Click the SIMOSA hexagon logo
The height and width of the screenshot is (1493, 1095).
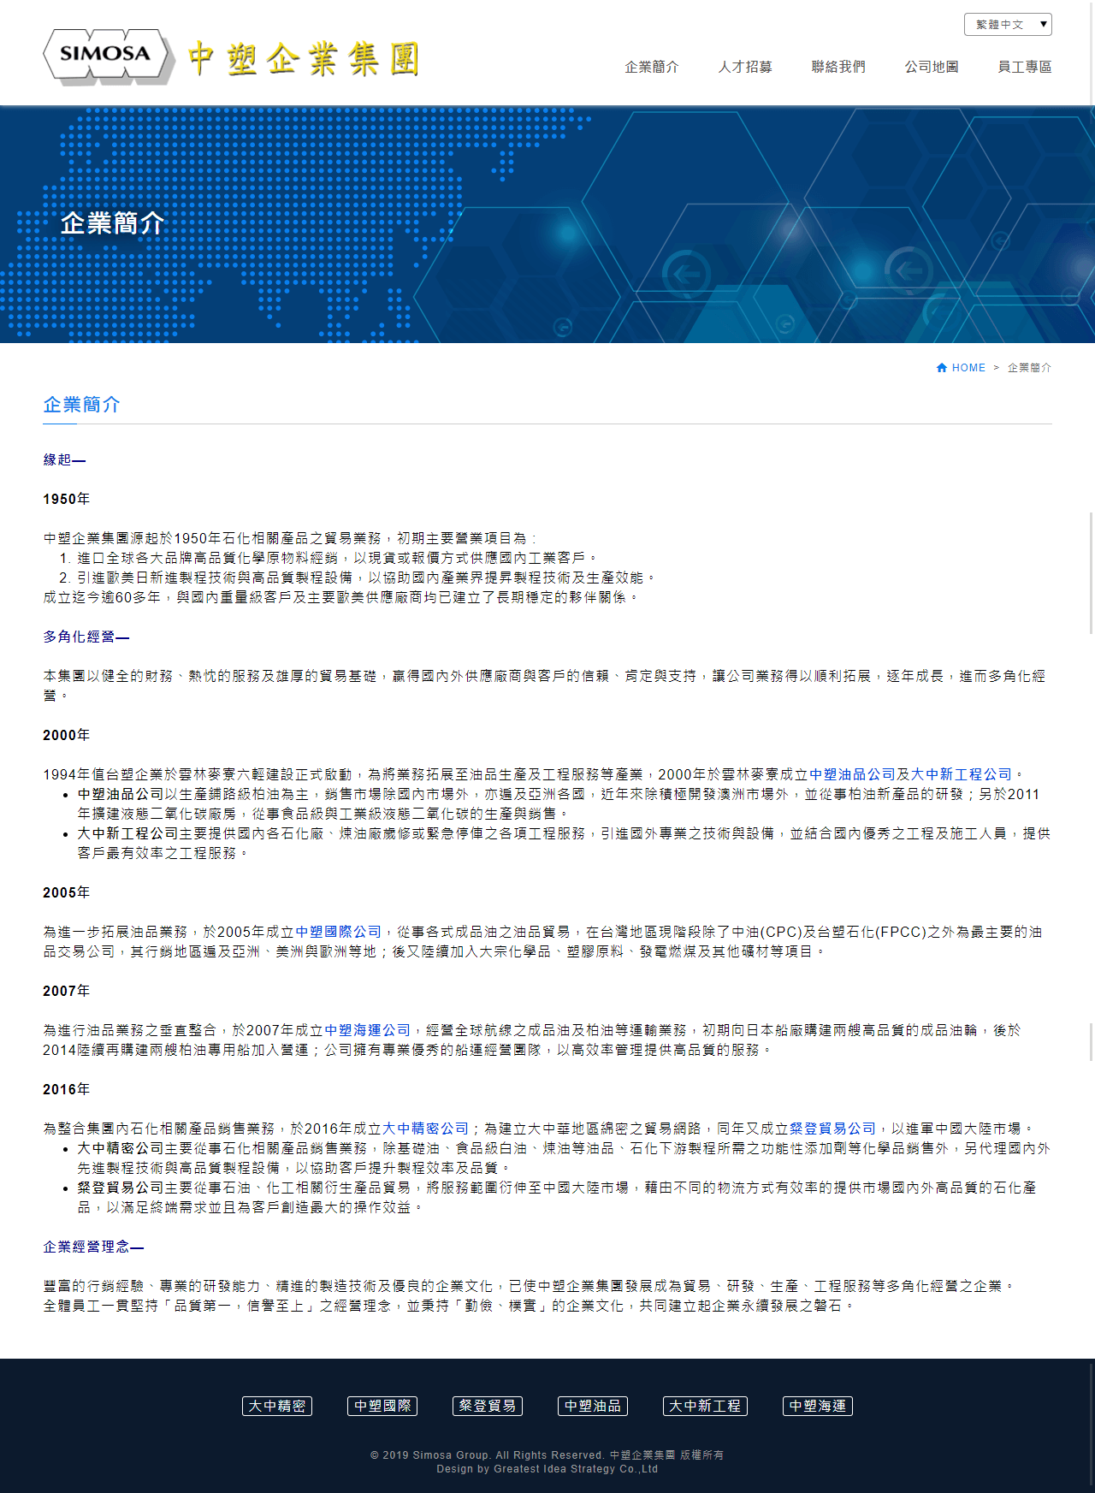tap(109, 56)
